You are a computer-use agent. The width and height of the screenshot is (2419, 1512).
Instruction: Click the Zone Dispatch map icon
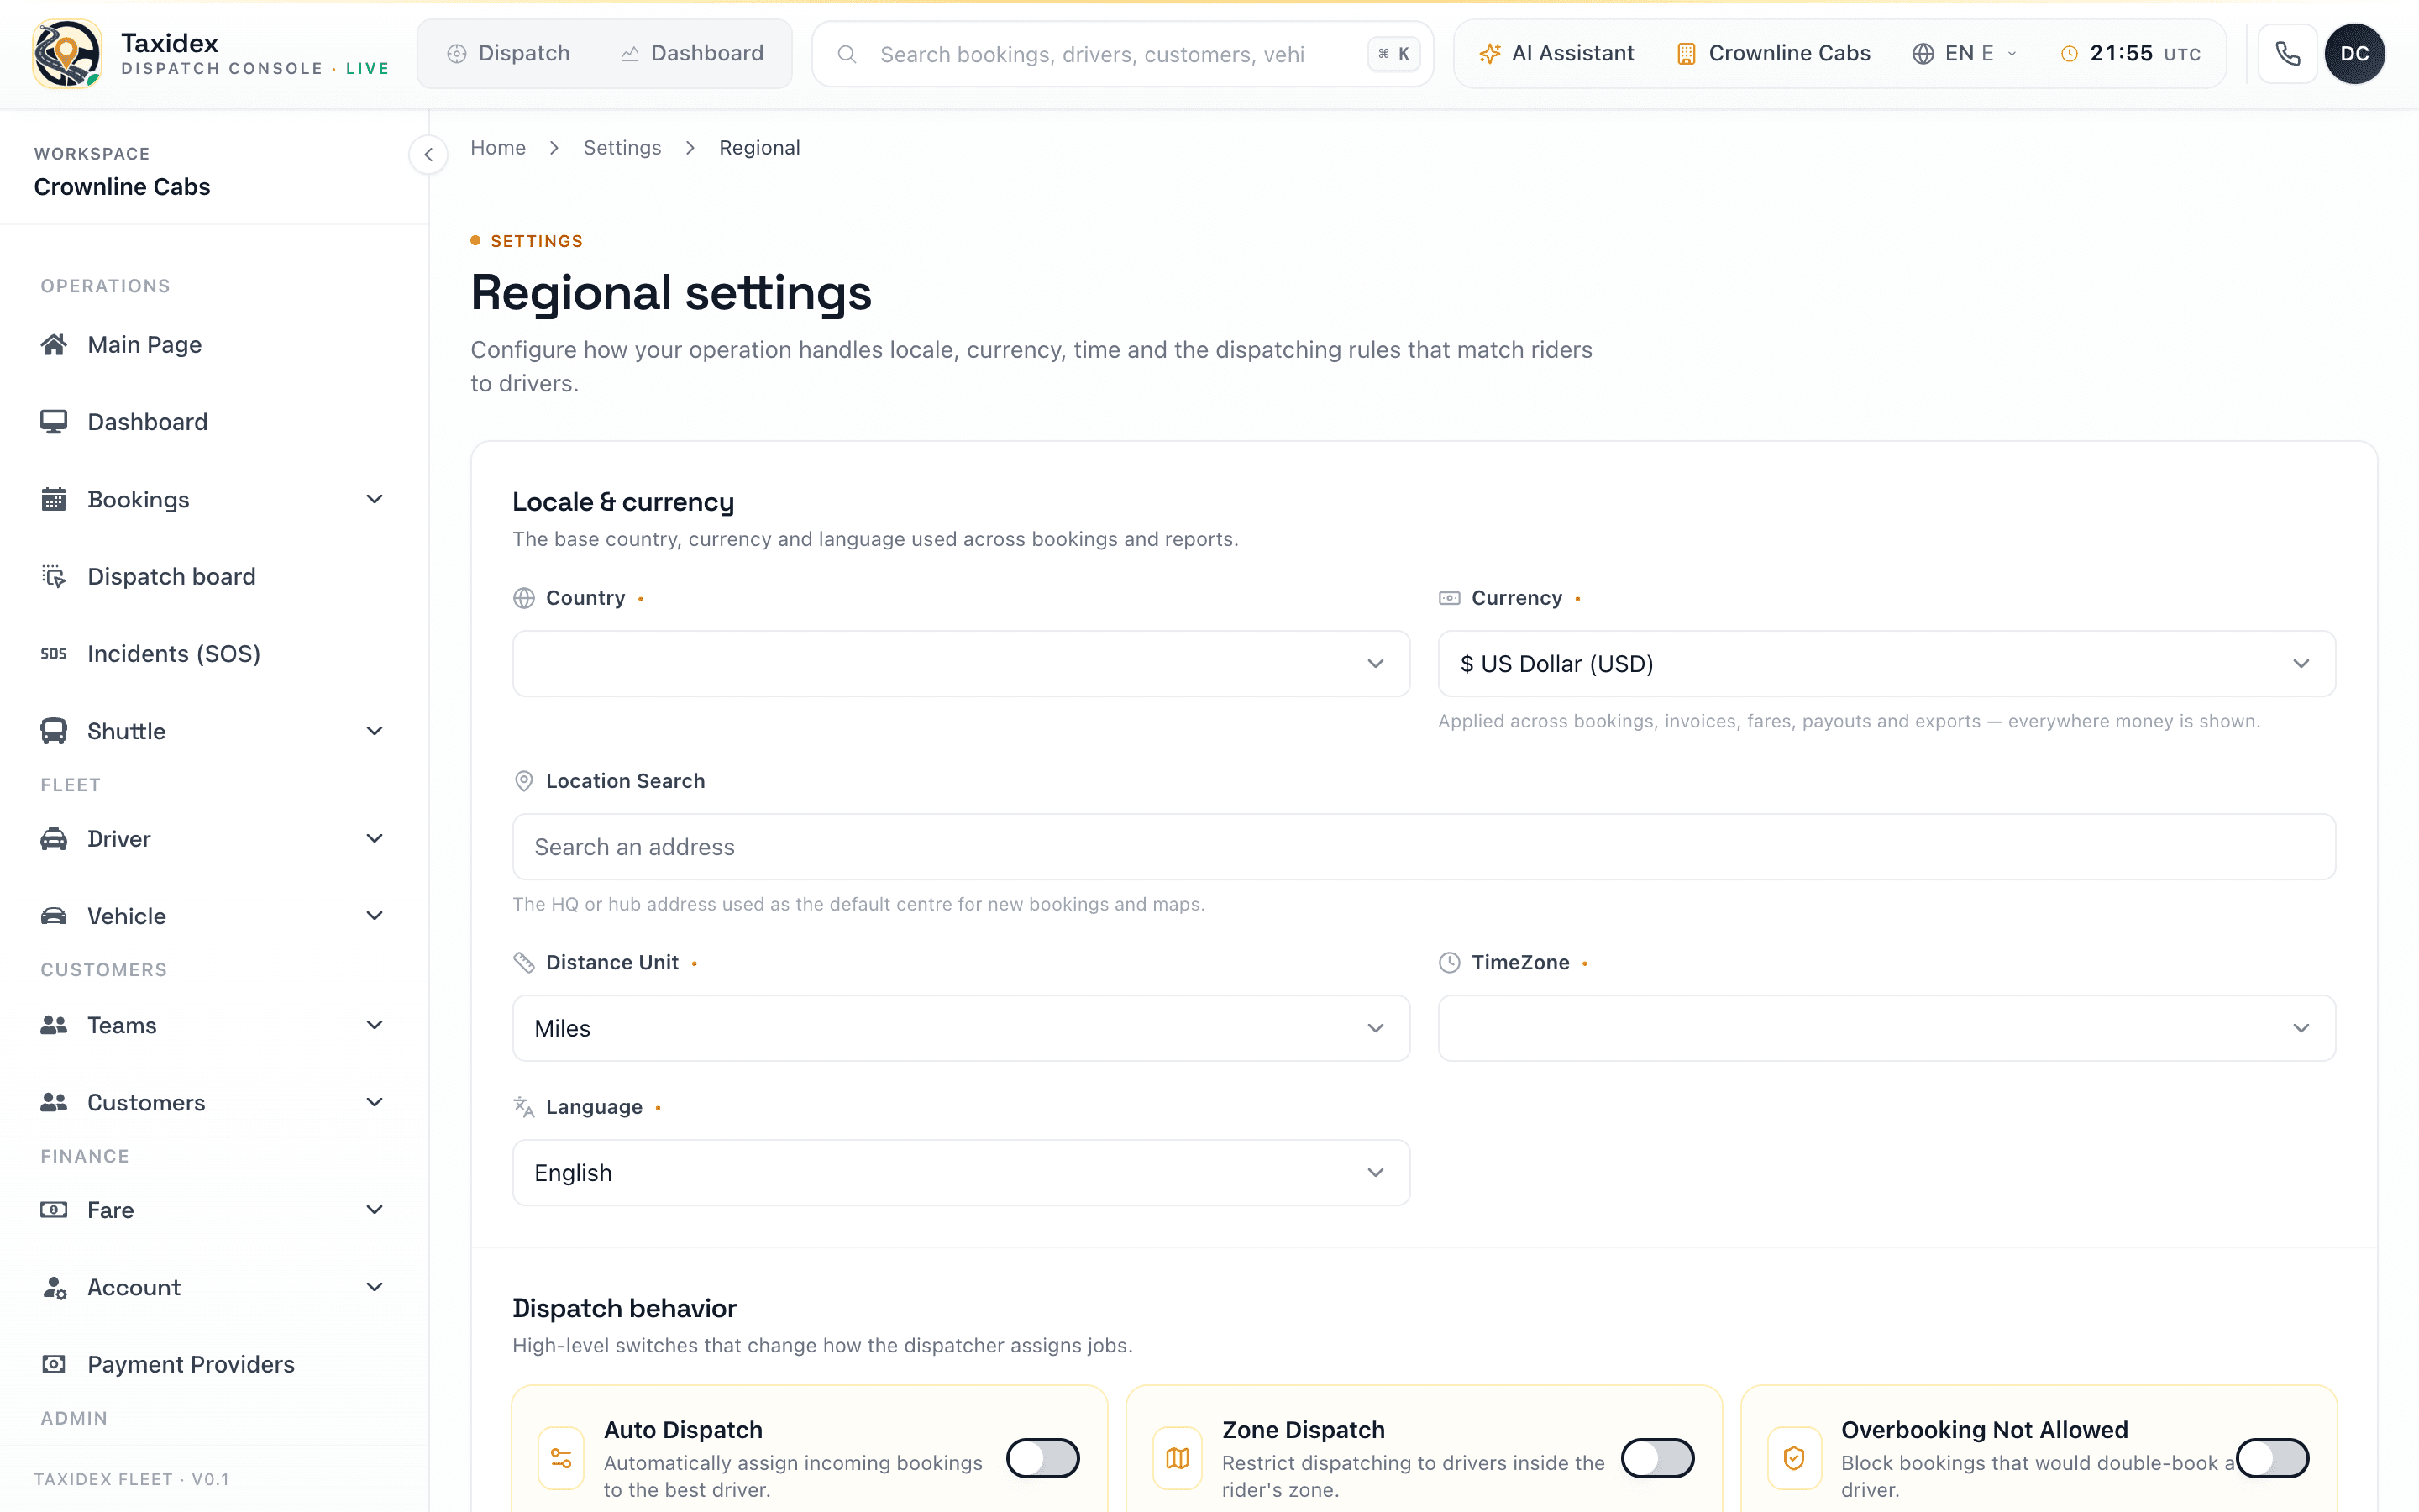tap(1178, 1458)
